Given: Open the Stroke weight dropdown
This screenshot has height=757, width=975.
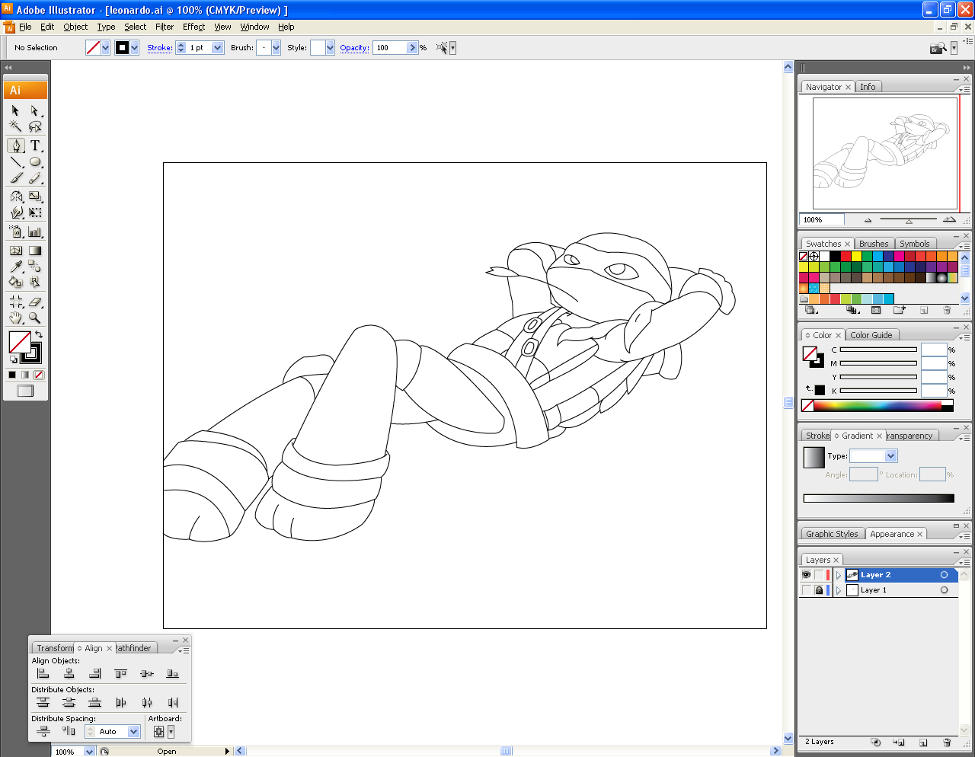Looking at the screenshot, I should pos(218,48).
